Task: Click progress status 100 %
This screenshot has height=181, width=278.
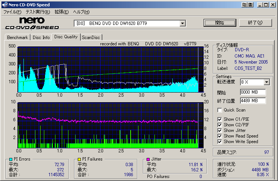Action: tap(263, 164)
